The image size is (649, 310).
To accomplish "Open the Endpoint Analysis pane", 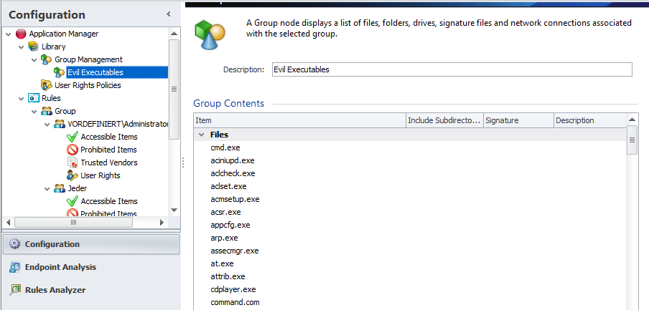I will tap(60, 267).
